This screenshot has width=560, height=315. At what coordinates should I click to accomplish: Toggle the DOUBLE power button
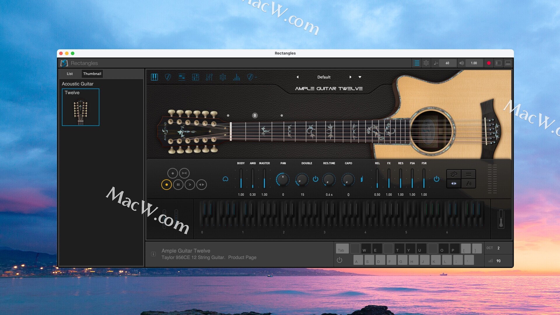pyautogui.click(x=316, y=179)
